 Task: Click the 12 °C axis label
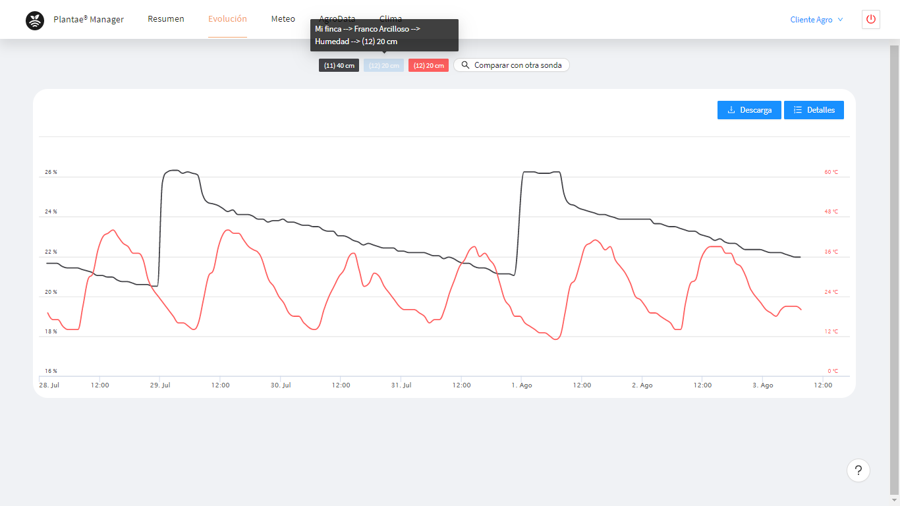coord(831,331)
